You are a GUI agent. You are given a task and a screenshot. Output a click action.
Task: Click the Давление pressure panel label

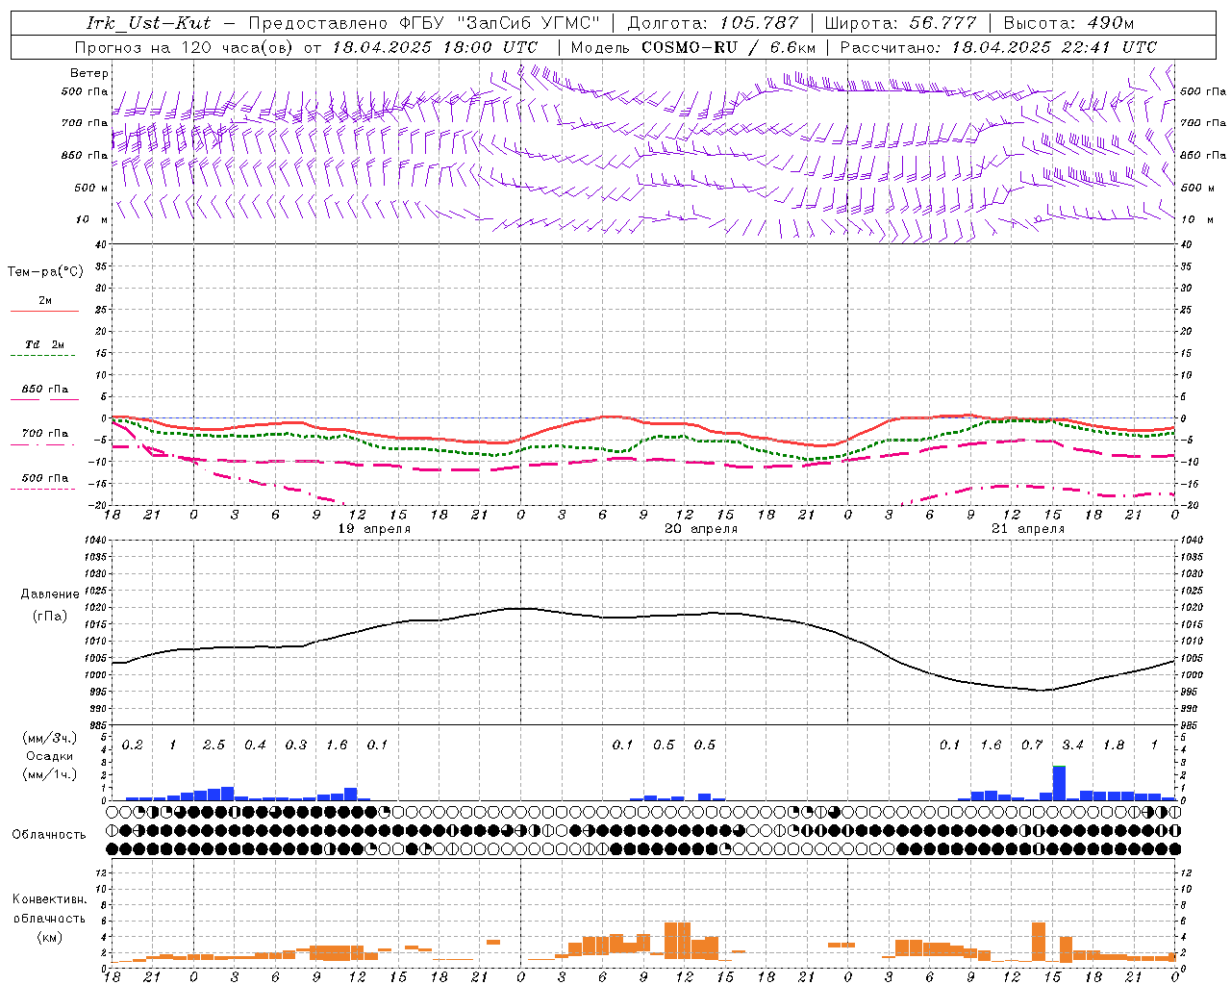click(x=51, y=594)
